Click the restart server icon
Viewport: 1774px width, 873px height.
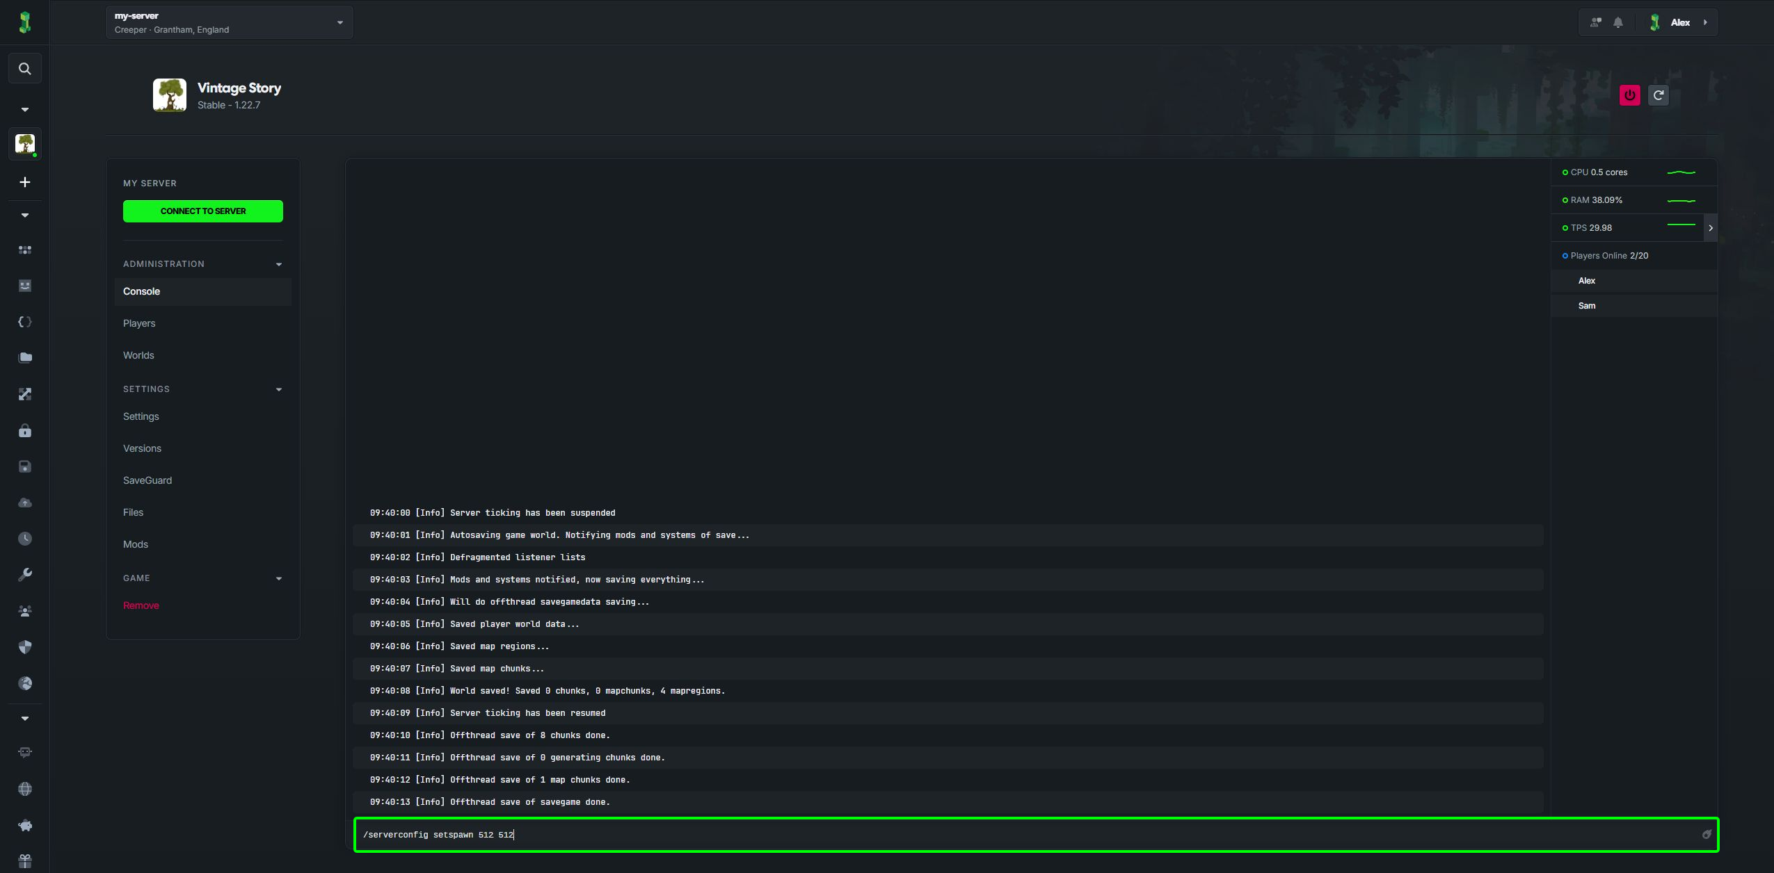tap(1659, 95)
